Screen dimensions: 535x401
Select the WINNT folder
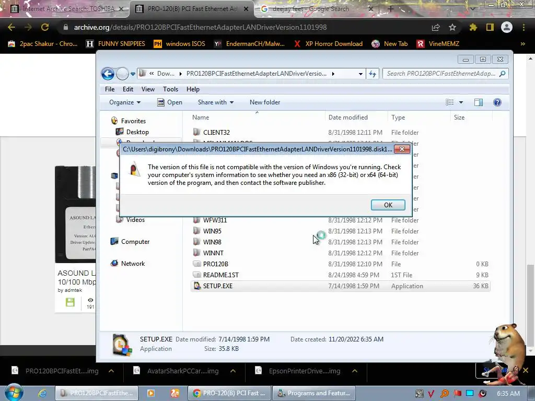click(x=213, y=253)
